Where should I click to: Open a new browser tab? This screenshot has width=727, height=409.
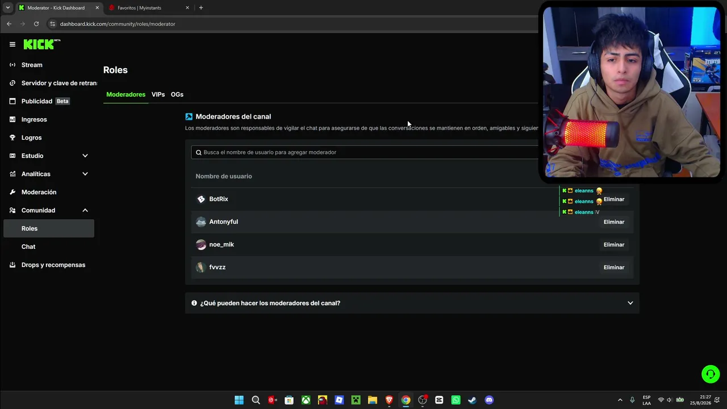[201, 8]
